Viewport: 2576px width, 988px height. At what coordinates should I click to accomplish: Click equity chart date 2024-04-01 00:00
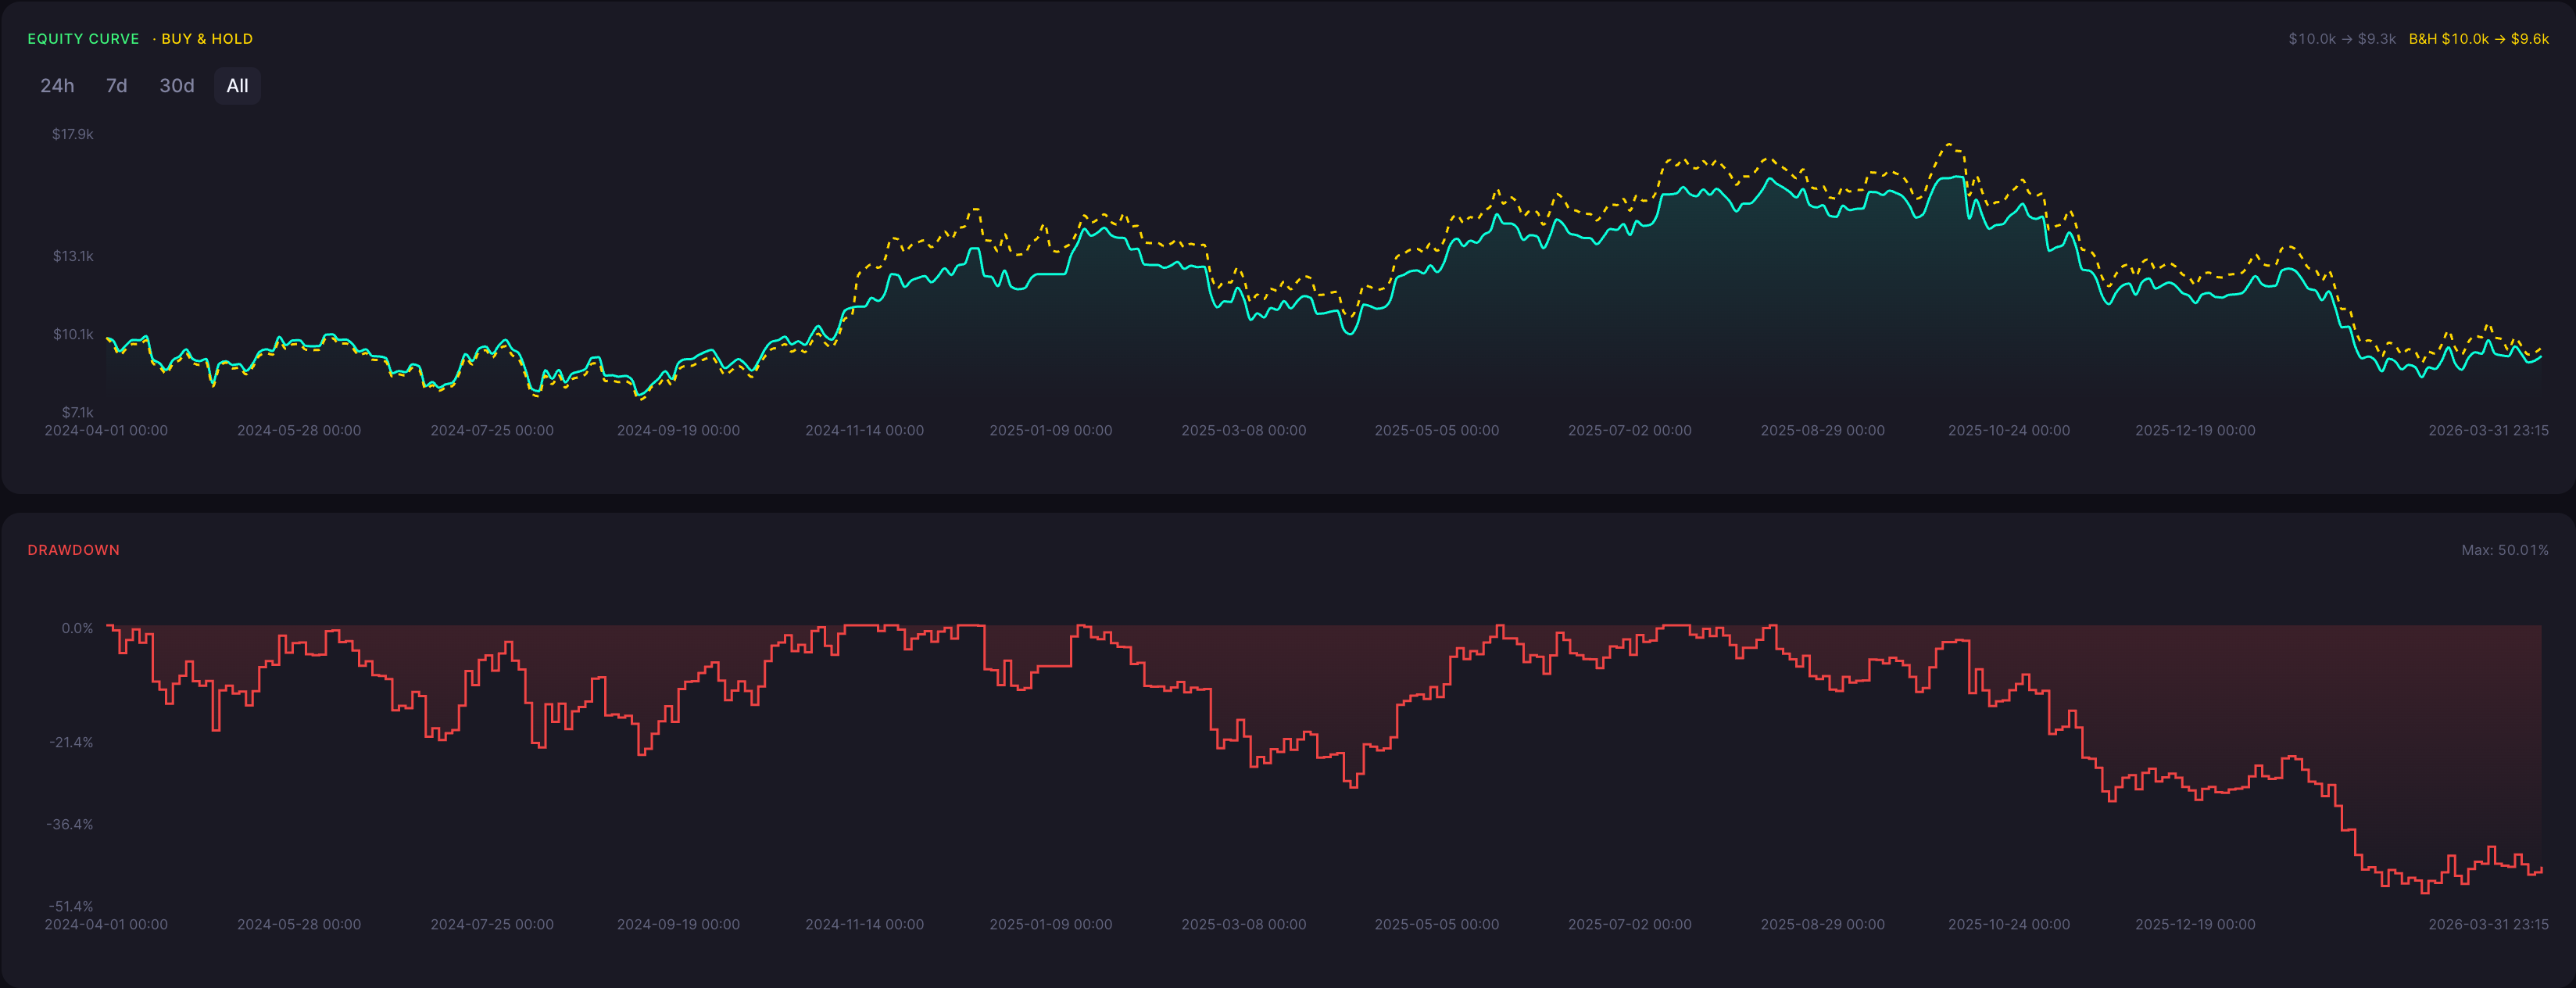tap(106, 431)
